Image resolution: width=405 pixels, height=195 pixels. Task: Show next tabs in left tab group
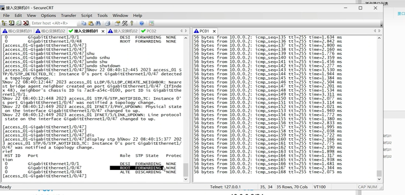pyautogui.click(x=186, y=31)
